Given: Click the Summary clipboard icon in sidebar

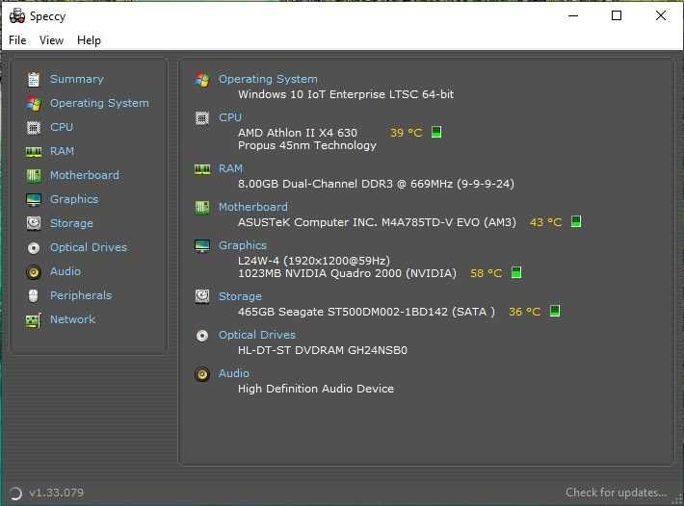Looking at the screenshot, I should click(x=34, y=79).
